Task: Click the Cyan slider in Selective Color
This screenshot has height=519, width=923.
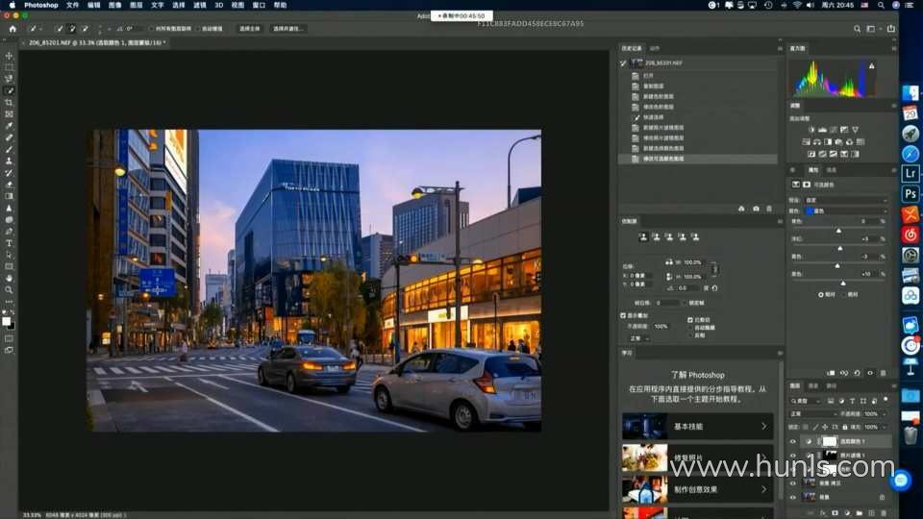Action: [x=838, y=232]
